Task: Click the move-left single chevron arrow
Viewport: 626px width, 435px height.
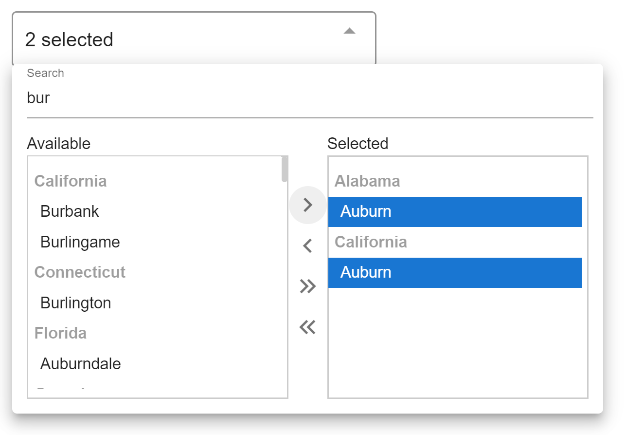Action: (307, 246)
